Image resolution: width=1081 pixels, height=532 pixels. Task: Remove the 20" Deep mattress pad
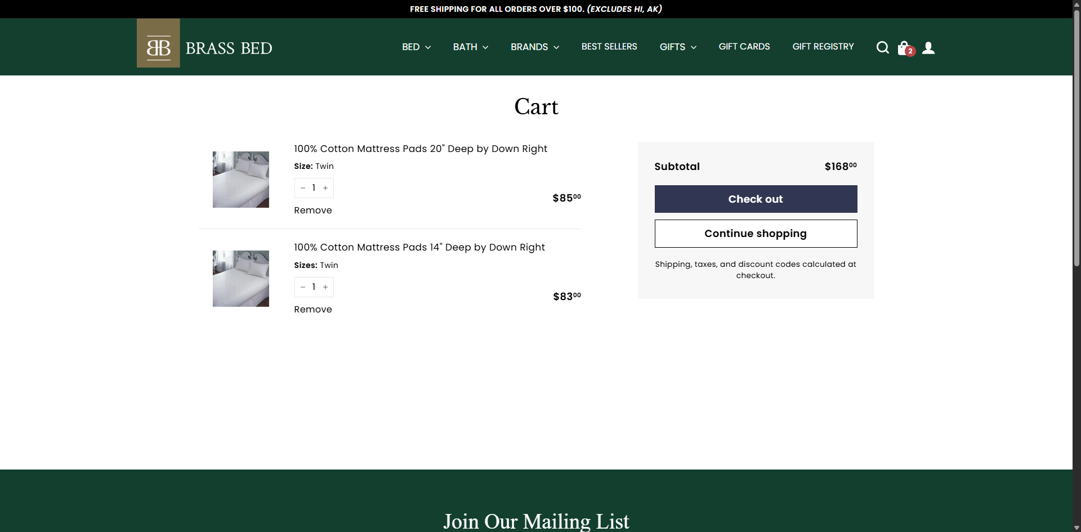click(313, 211)
